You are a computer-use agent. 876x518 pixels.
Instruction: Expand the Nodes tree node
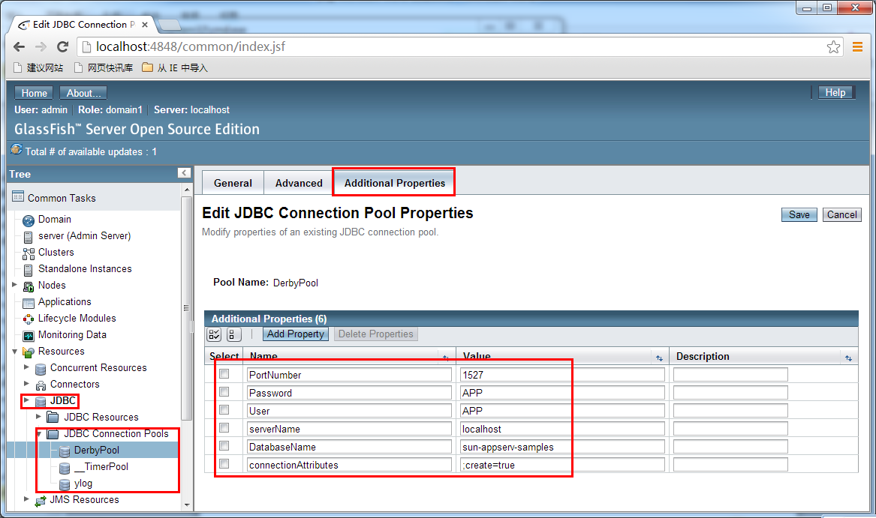14,285
